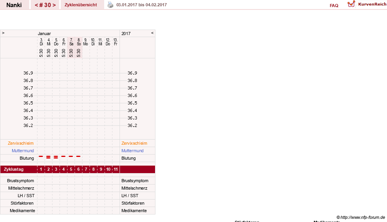Select the left Zervixschleim label
The image size is (387, 222).
click(x=21, y=143)
